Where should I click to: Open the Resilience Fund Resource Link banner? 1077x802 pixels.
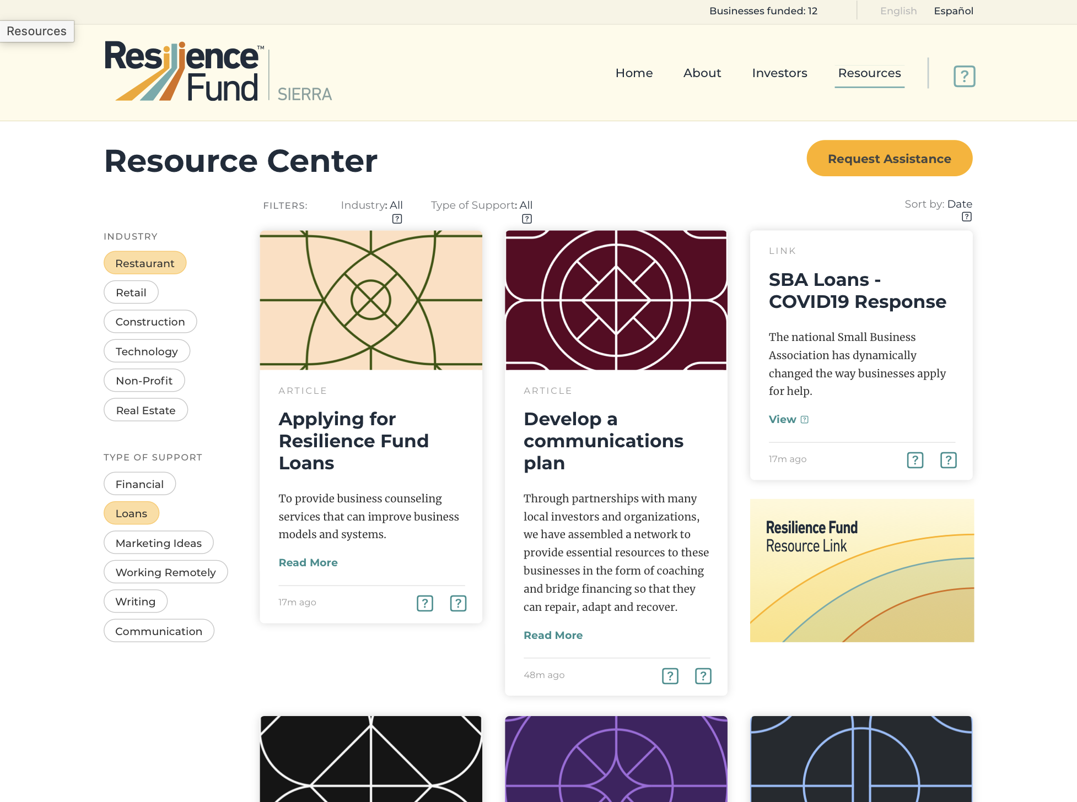point(862,571)
